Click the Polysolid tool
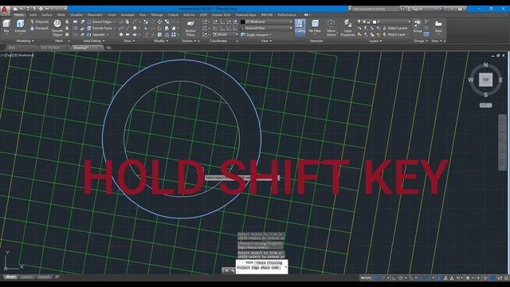 pos(40,22)
